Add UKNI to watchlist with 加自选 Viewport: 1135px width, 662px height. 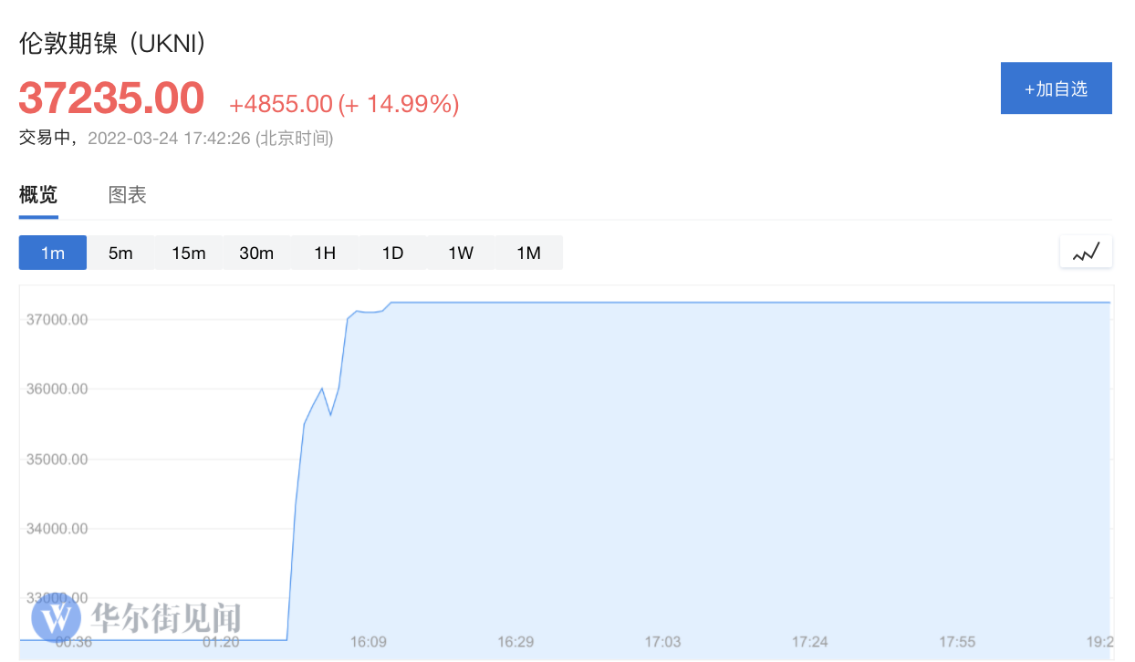1056,88
